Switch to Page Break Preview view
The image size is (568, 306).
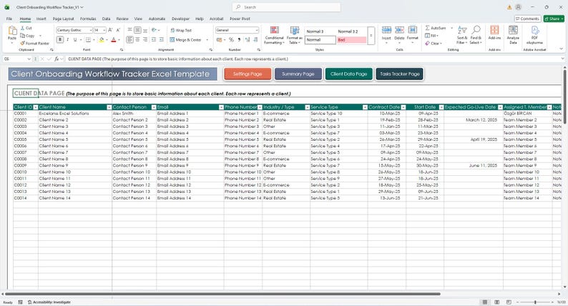509,302
